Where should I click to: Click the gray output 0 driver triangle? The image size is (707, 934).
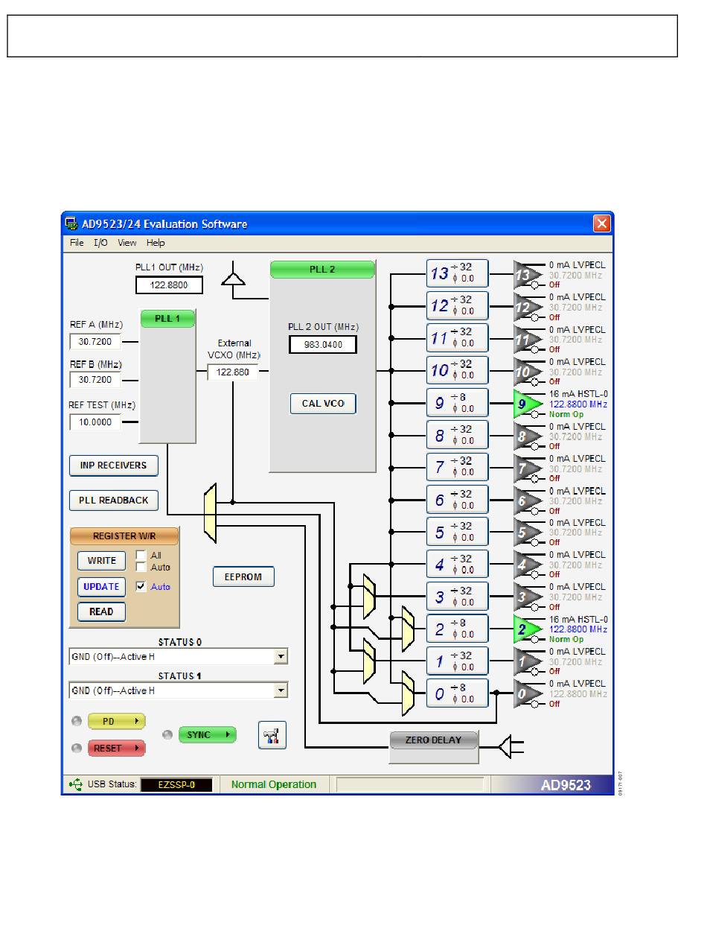tap(525, 694)
